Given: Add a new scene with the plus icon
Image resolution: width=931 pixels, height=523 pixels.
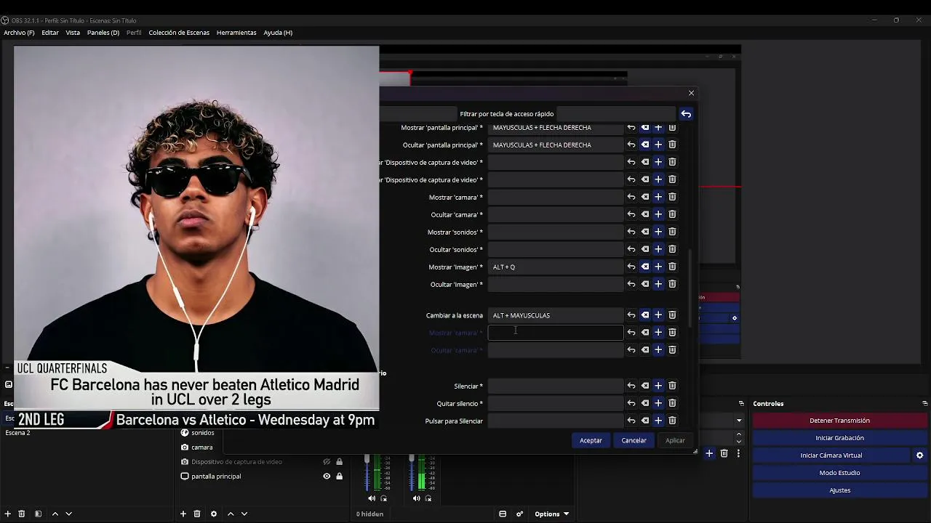Looking at the screenshot, I should (x=8, y=514).
